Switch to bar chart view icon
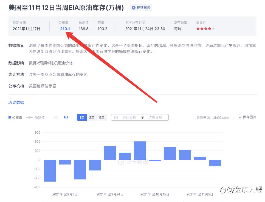 click(66, 117)
